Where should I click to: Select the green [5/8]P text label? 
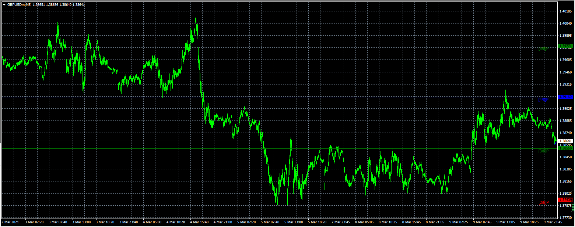pos(543,49)
